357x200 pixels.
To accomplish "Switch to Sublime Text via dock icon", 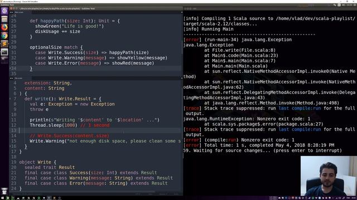I will [x=4, y=44].
